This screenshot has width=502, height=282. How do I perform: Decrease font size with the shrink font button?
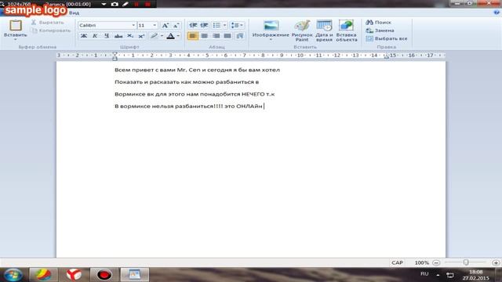176,25
